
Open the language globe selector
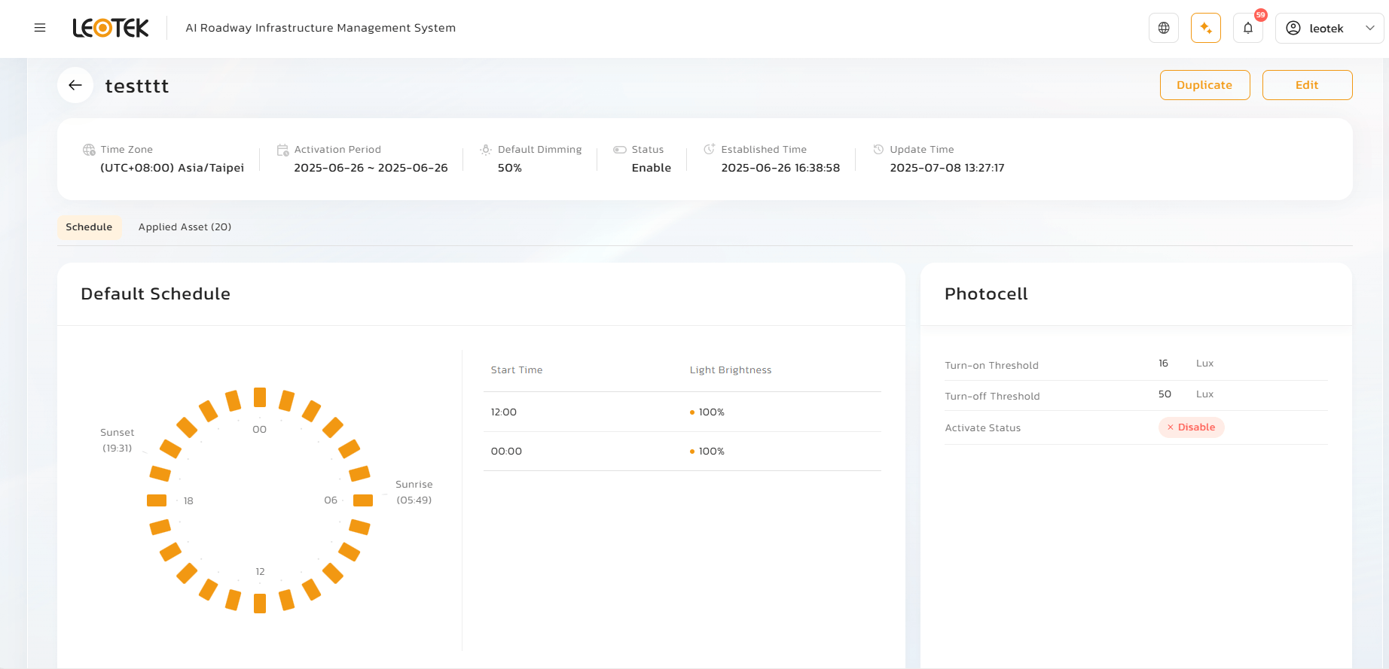[x=1163, y=28]
